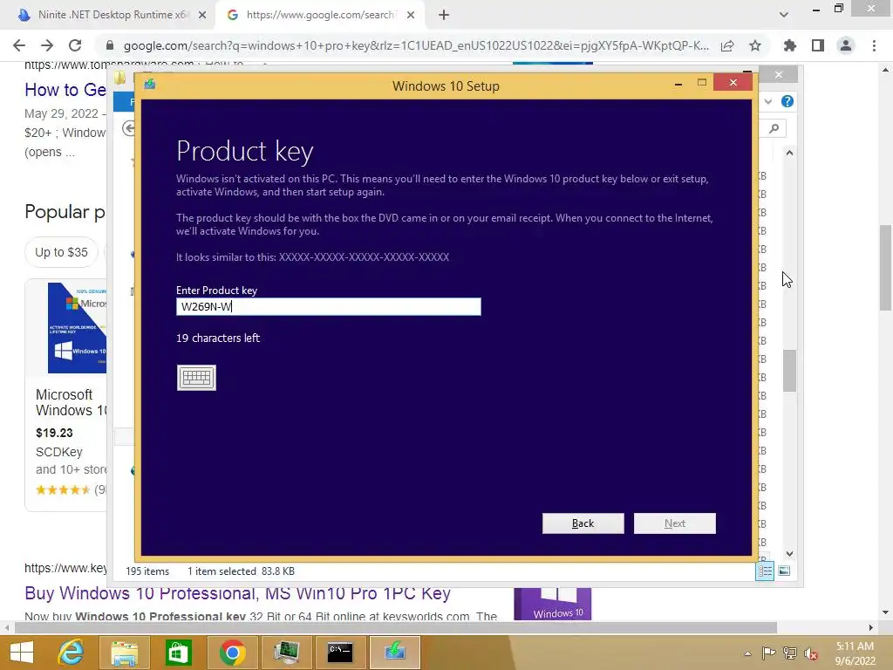Click '195 items' in Explorer status bar

[147, 571]
